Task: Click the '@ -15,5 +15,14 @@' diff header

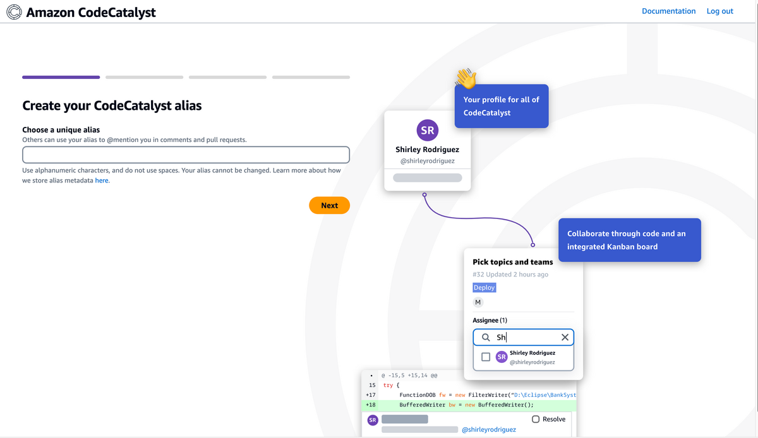Action: [411, 375]
